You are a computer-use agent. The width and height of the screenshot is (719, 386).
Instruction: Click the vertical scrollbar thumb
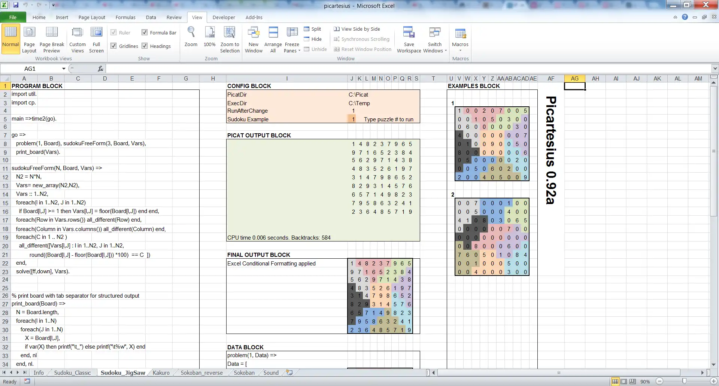point(713,151)
